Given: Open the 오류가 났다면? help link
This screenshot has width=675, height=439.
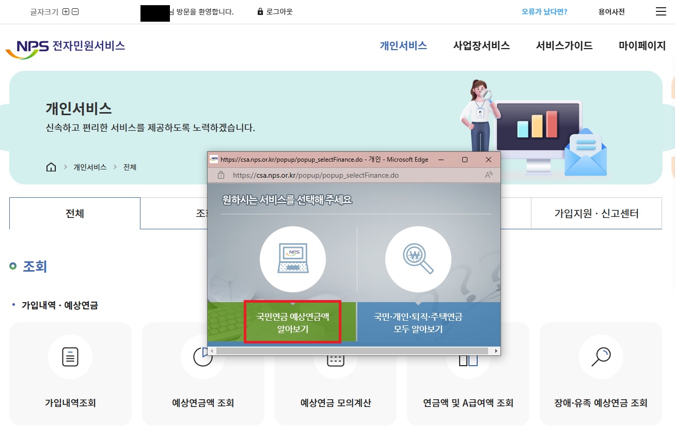Looking at the screenshot, I should 544,11.
